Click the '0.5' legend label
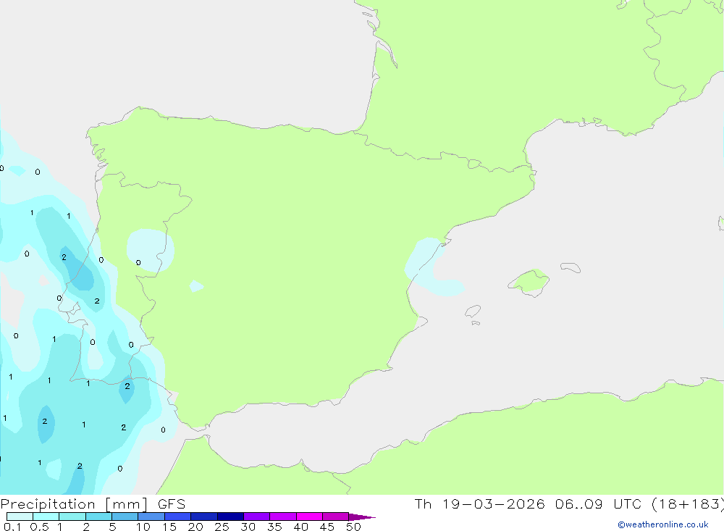This screenshot has width=724, height=531. click(x=39, y=527)
